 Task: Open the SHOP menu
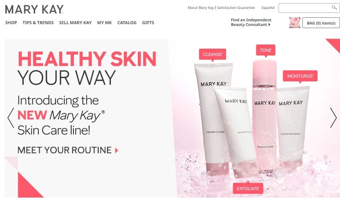tap(11, 23)
